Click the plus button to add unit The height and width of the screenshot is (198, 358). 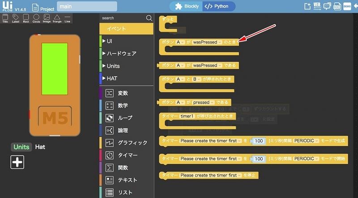17,162
